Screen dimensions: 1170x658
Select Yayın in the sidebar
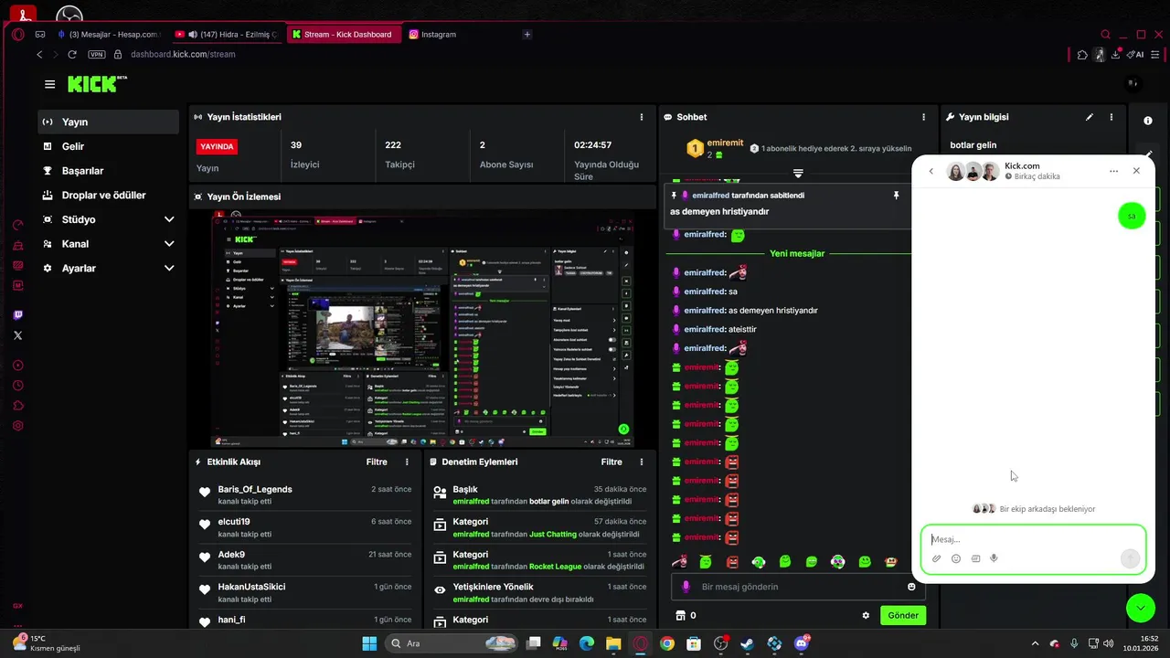coord(108,122)
